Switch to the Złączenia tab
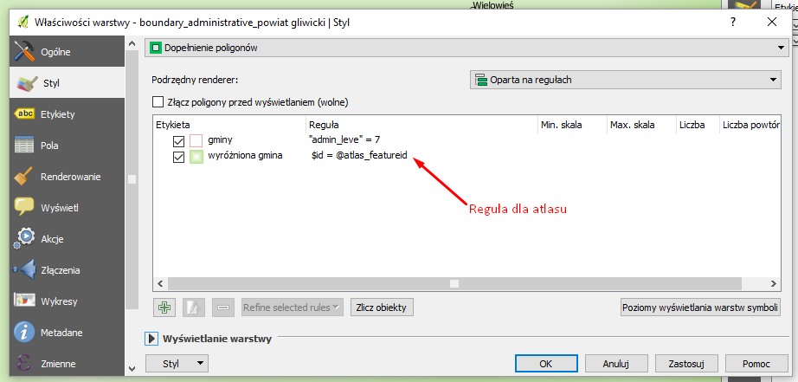798x382 pixels. (60, 270)
